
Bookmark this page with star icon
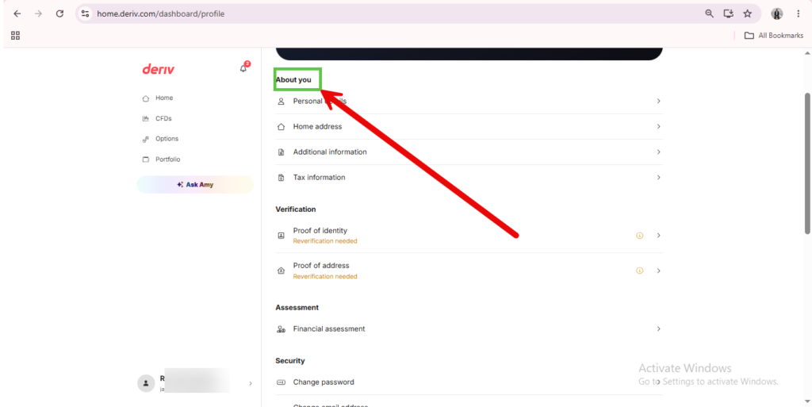pos(747,14)
